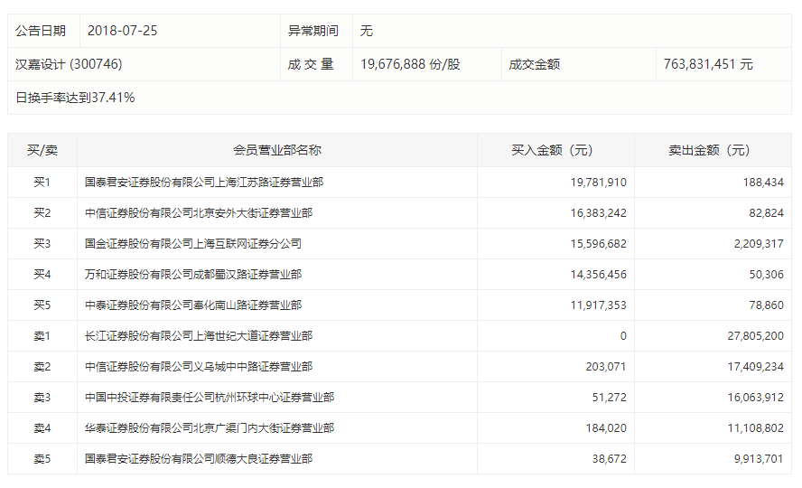Select the 成交量 value 19,676,888 份/股
Image resolution: width=802 pixels, height=488 pixels.
(x=410, y=64)
